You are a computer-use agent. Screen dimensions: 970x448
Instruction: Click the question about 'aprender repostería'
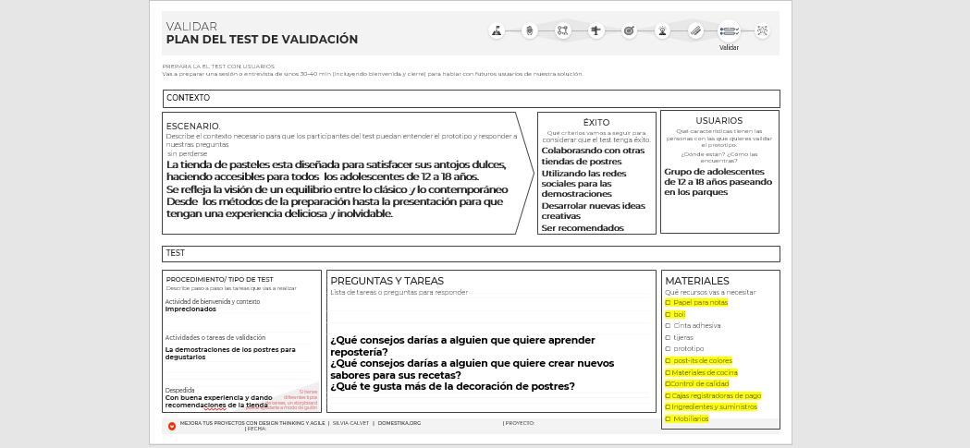click(462, 346)
